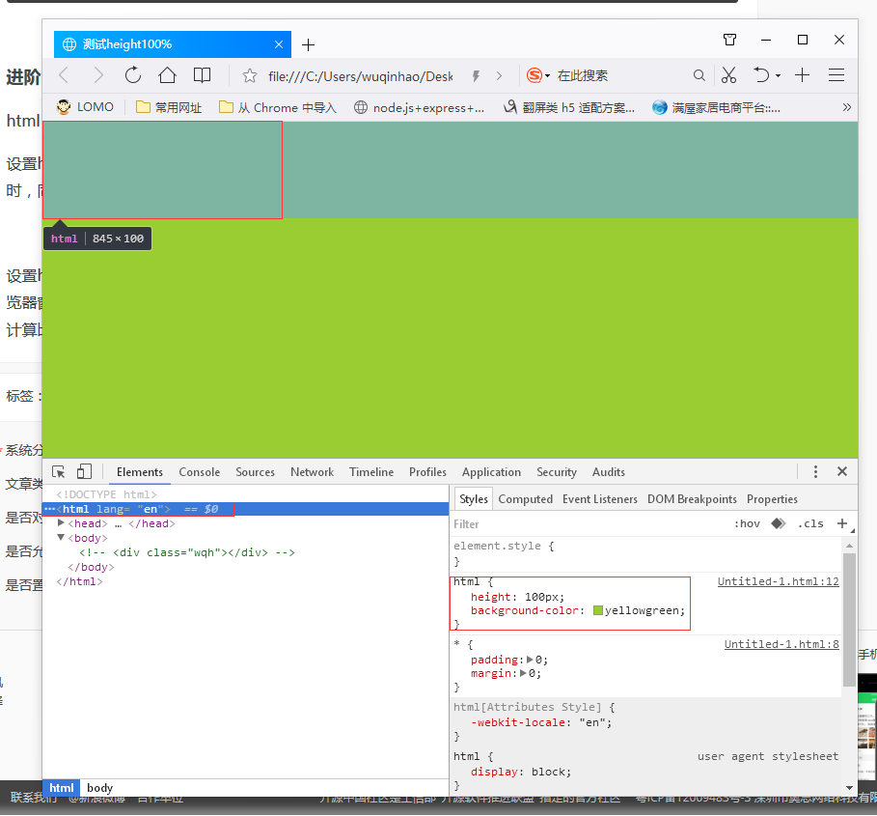Toggle the .cls element classes panel
The width and height of the screenshot is (877, 816).
click(x=810, y=523)
